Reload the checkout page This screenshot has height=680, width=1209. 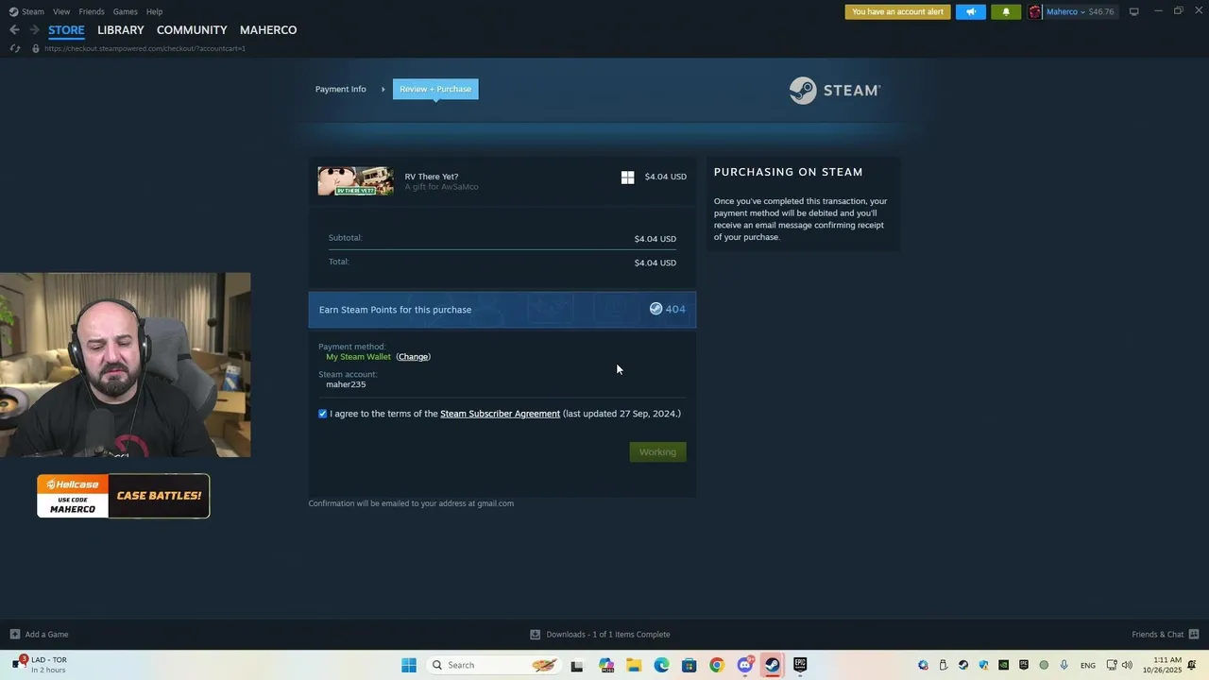pos(15,48)
